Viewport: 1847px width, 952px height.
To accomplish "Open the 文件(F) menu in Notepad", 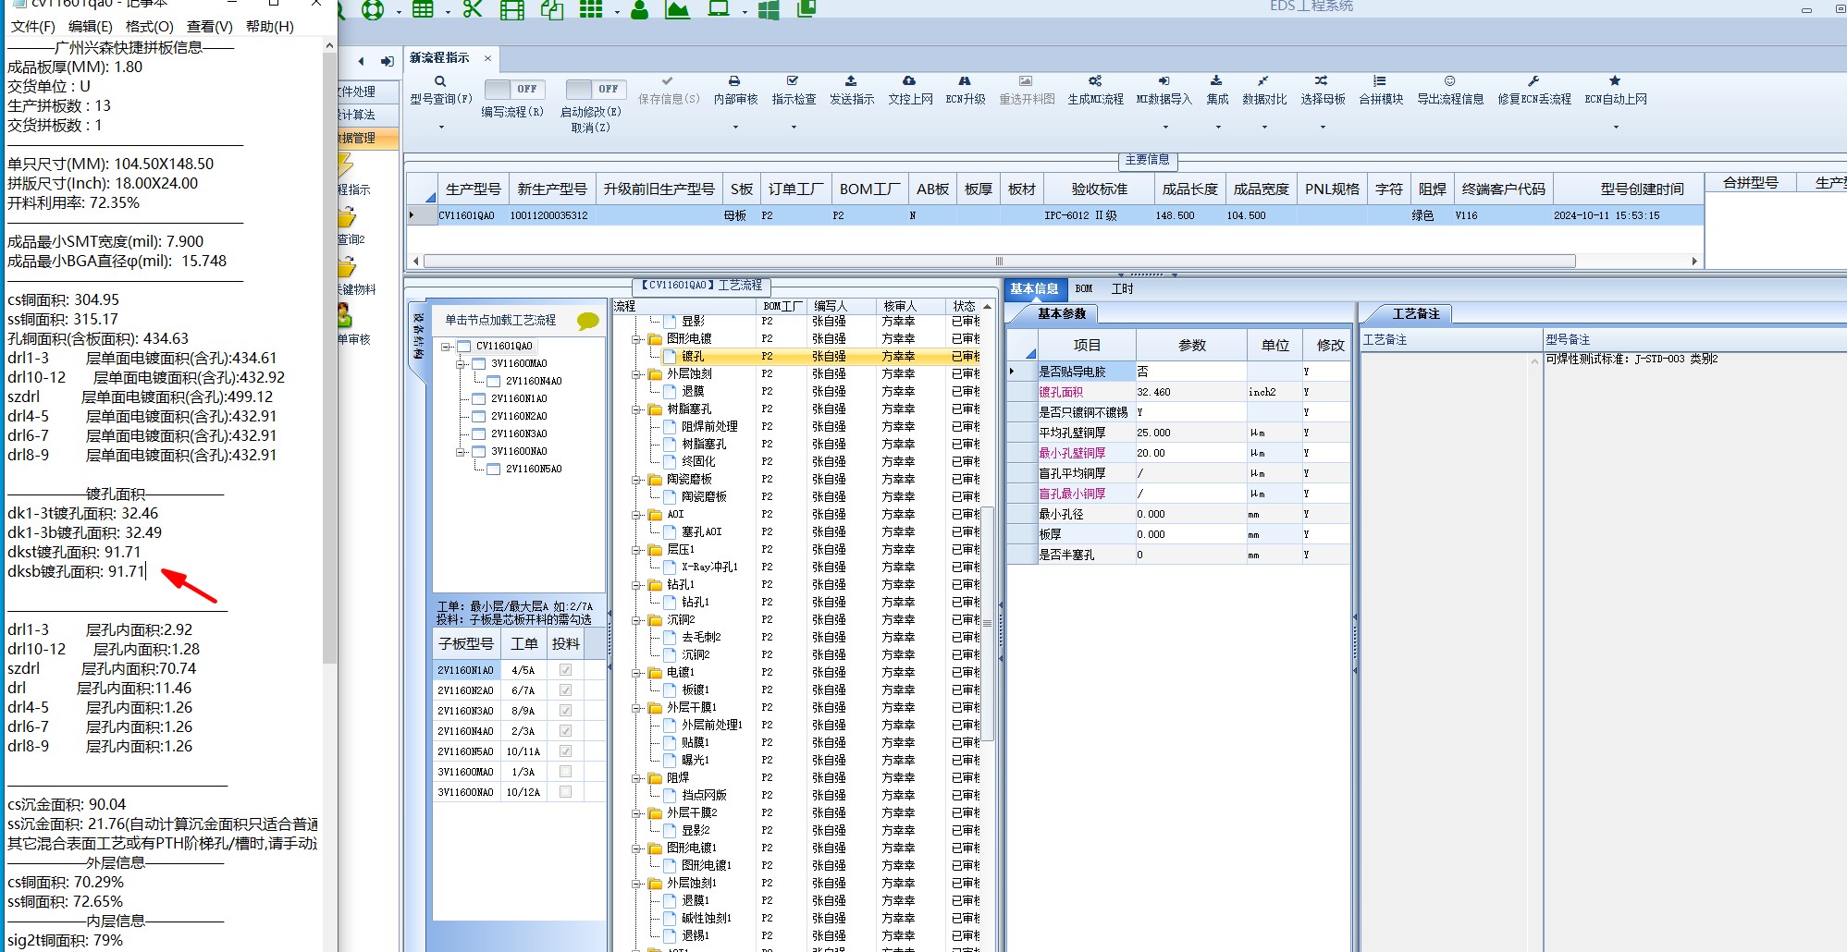I will pos(32,27).
